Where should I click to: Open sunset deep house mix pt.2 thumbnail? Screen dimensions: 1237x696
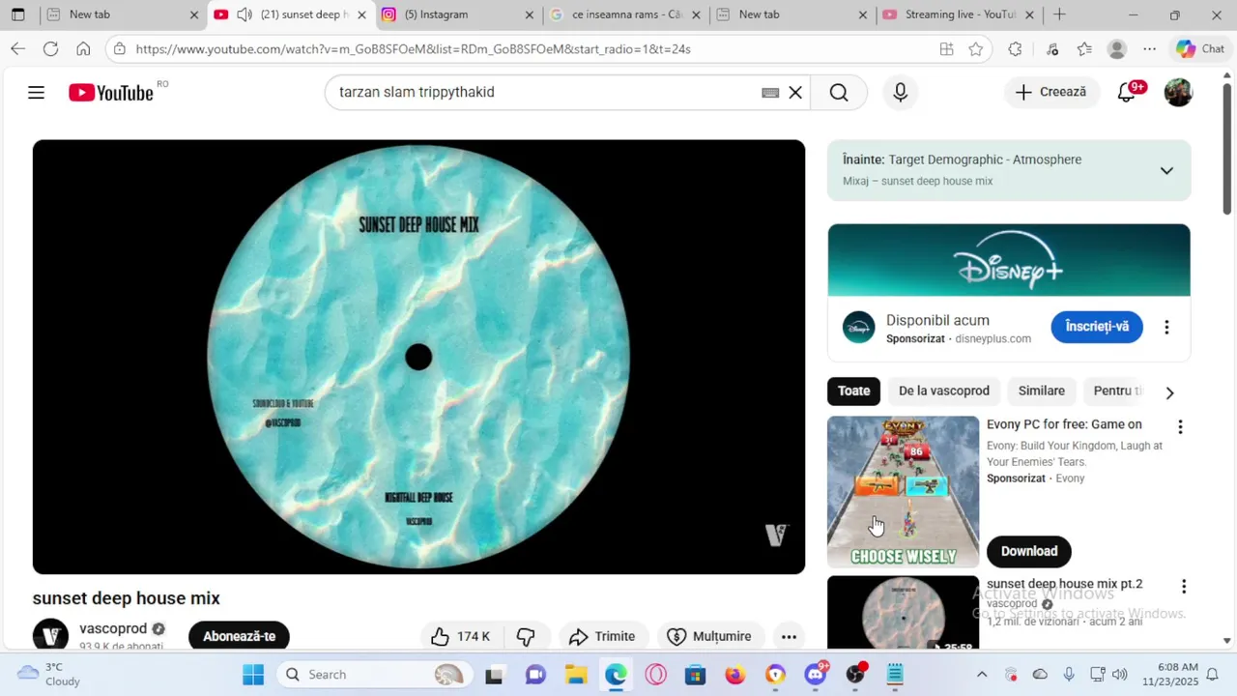point(904,613)
